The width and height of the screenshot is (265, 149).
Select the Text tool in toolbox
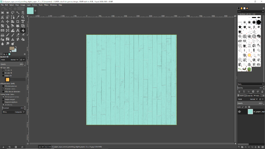pyautogui.click(x=18, y=31)
